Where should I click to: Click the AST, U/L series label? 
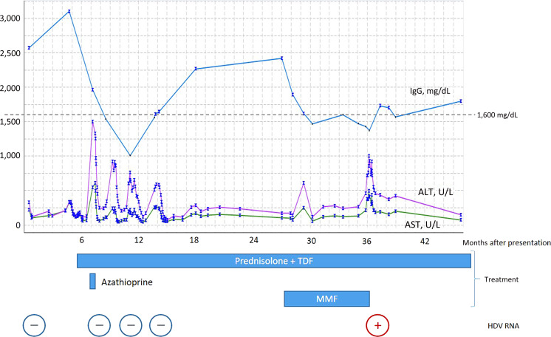(422, 225)
